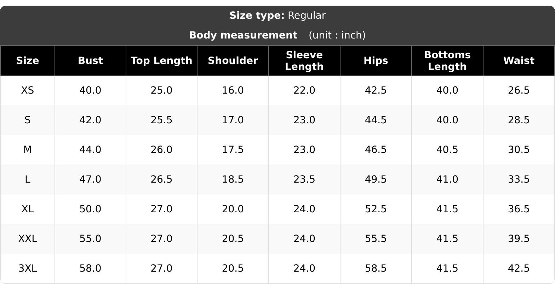
Task: Select the Waist column header
Action: (519, 61)
